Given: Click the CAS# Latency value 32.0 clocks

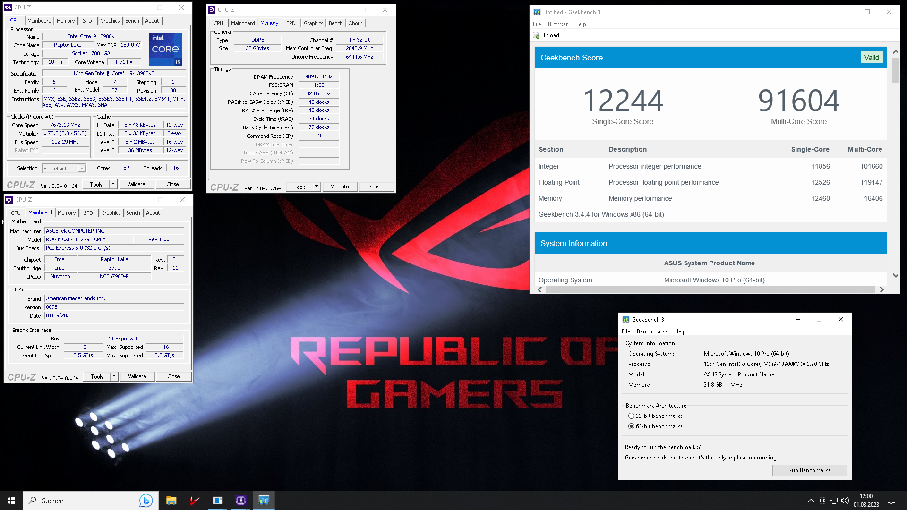Looking at the screenshot, I should tap(319, 93).
